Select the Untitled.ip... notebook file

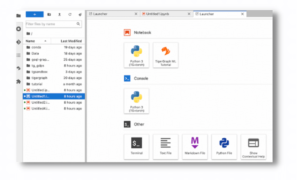[x=54, y=90]
